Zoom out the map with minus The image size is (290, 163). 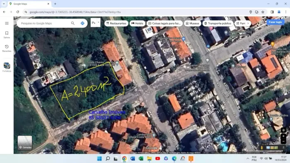point(283,141)
